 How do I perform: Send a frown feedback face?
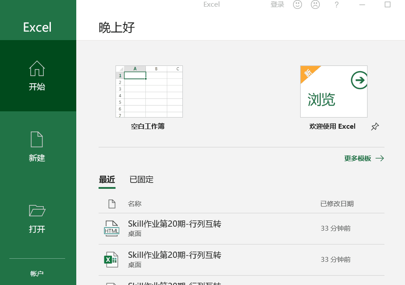coord(315,4)
